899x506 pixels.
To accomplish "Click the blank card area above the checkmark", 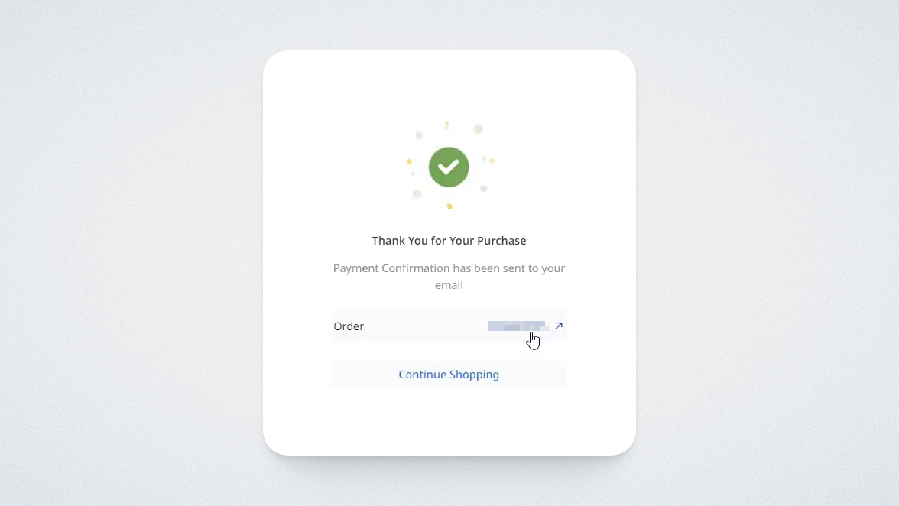I will tap(449, 84).
